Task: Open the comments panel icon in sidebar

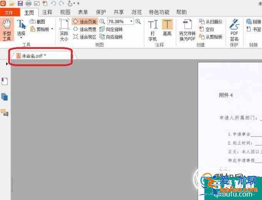Action: click(5, 113)
